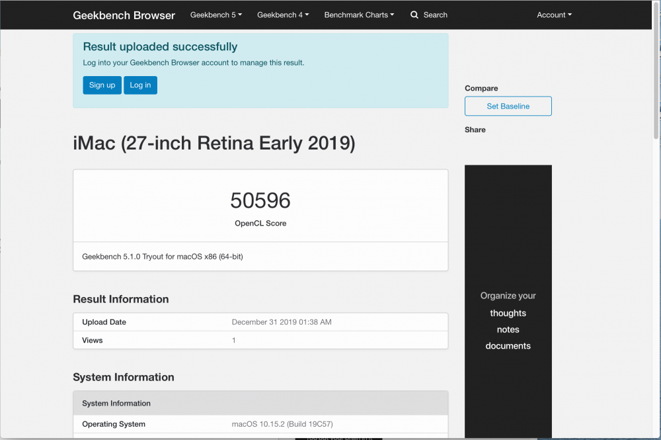661x440 pixels.
Task: Click the 'Result Information' section heading
Action: (x=121, y=299)
